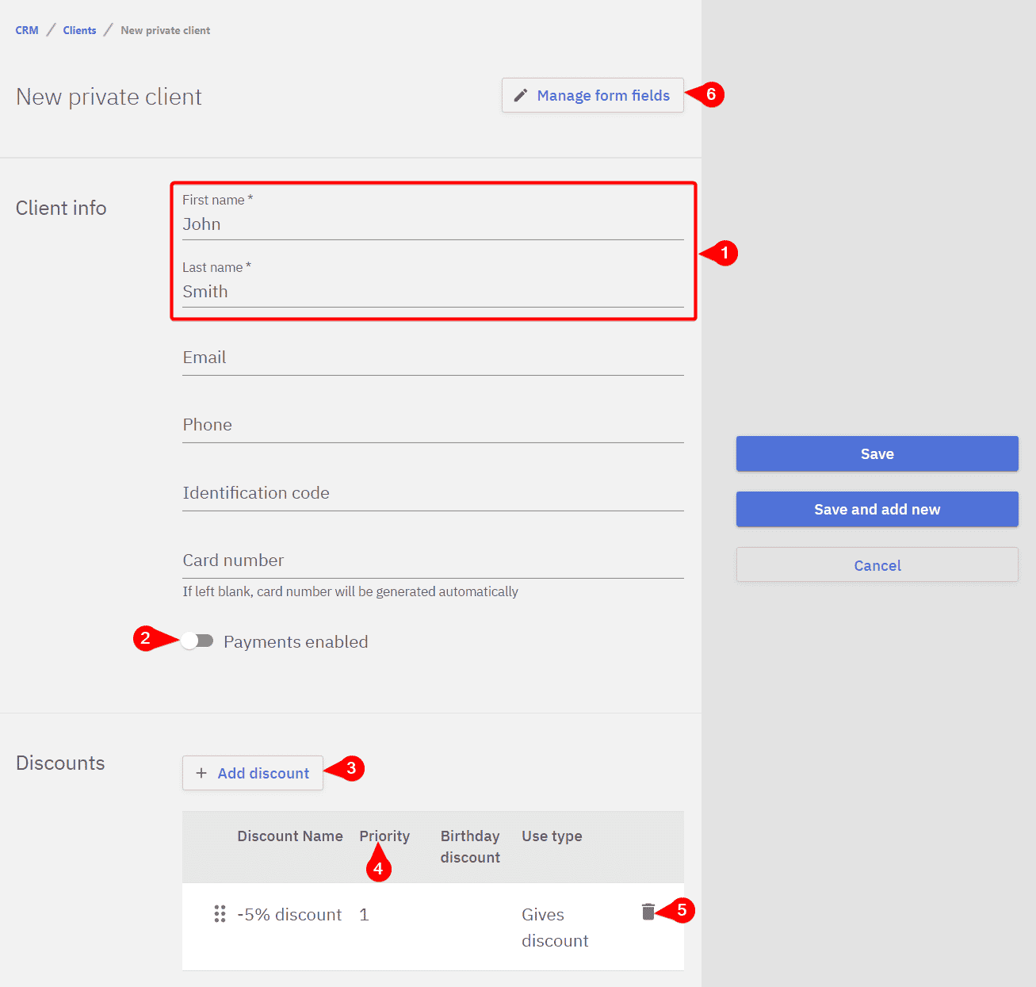This screenshot has width=1036, height=987.
Task: Click the drag handle on -5% discount row
Action: [x=220, y=914]
